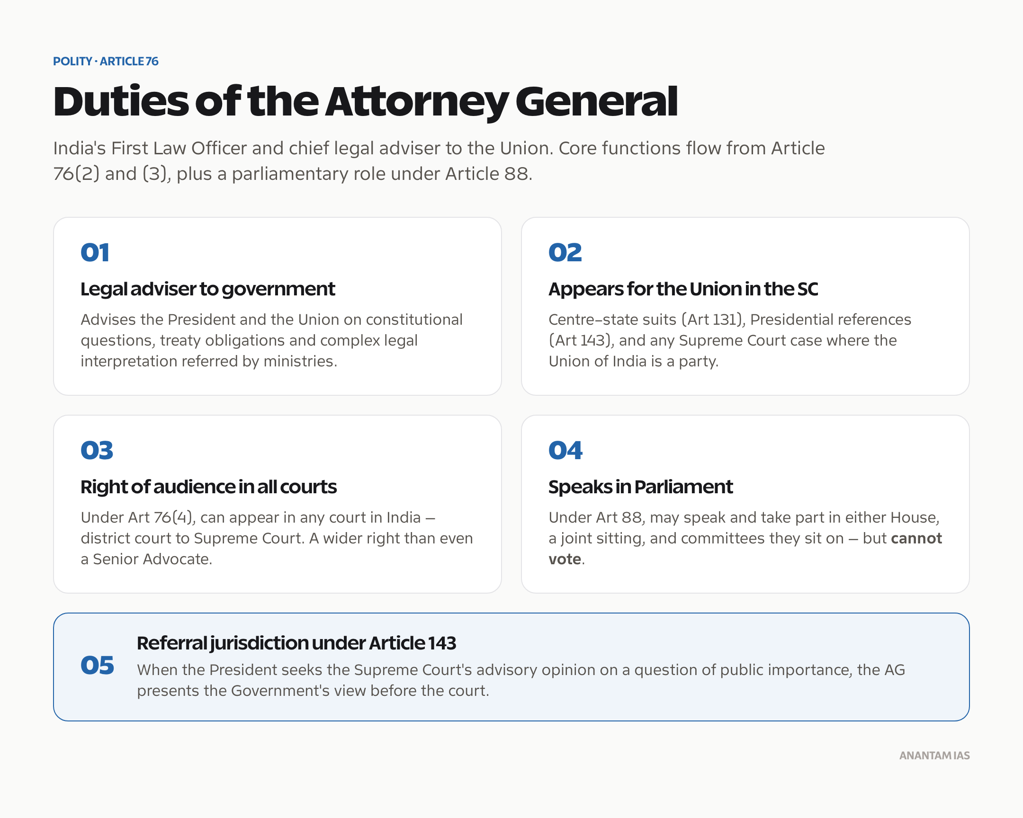
Task: Click the 'POLITY · ARTICLE 76' label
Action: click(x=105, y=61)
